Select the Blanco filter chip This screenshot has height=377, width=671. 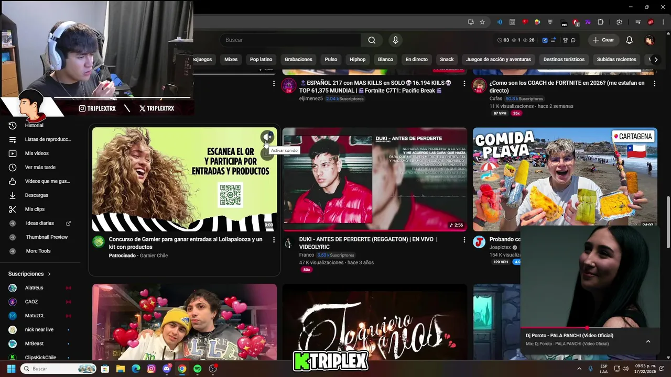(x=385, y=60)
